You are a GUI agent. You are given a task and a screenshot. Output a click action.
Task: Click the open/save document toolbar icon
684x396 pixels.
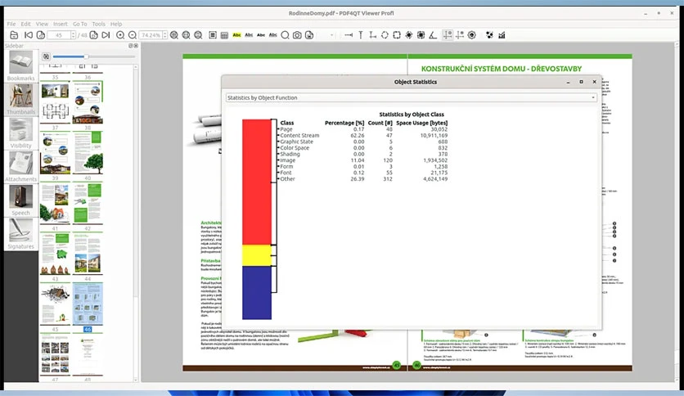14,35
